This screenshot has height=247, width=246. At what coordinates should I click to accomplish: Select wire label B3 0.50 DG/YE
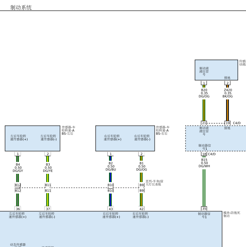48,168
